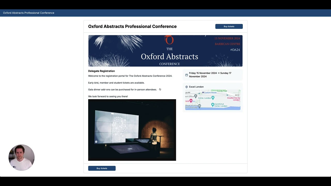This screenshot has width=331, height=186.
Task: Click the dark exhibition photo of video wall
Action: (132, 130)
